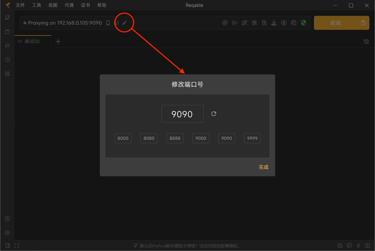Open the wrench toolbox icon in sidebar
The height and width of the screenshot is (251, 375).
7,74
